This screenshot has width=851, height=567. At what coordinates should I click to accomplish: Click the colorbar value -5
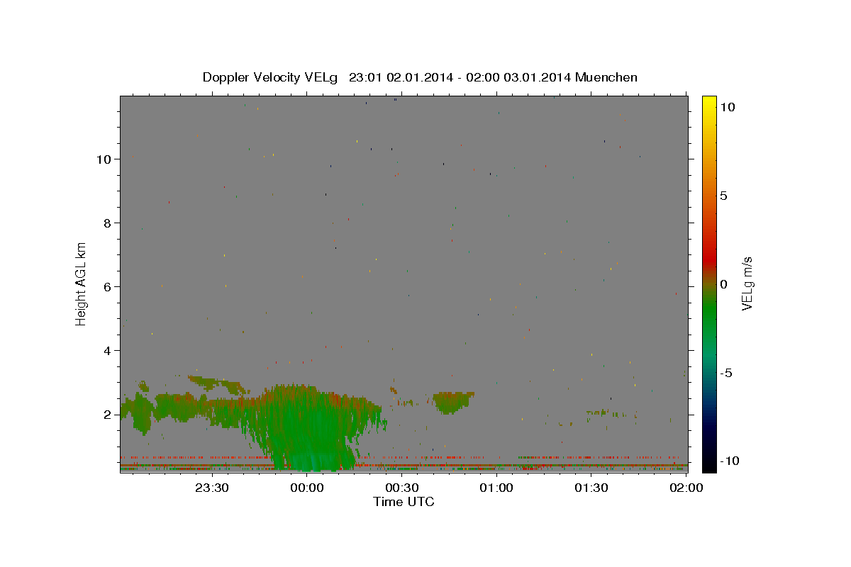click(728, 373)
